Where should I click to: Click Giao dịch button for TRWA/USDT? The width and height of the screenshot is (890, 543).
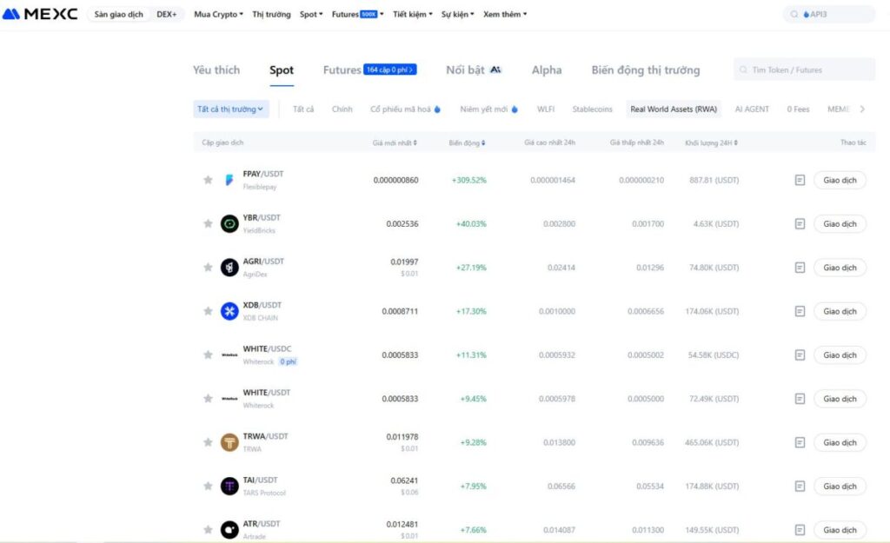840,442
